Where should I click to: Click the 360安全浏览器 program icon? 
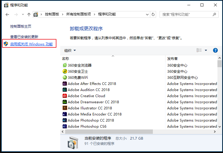(x=65, y=65)
